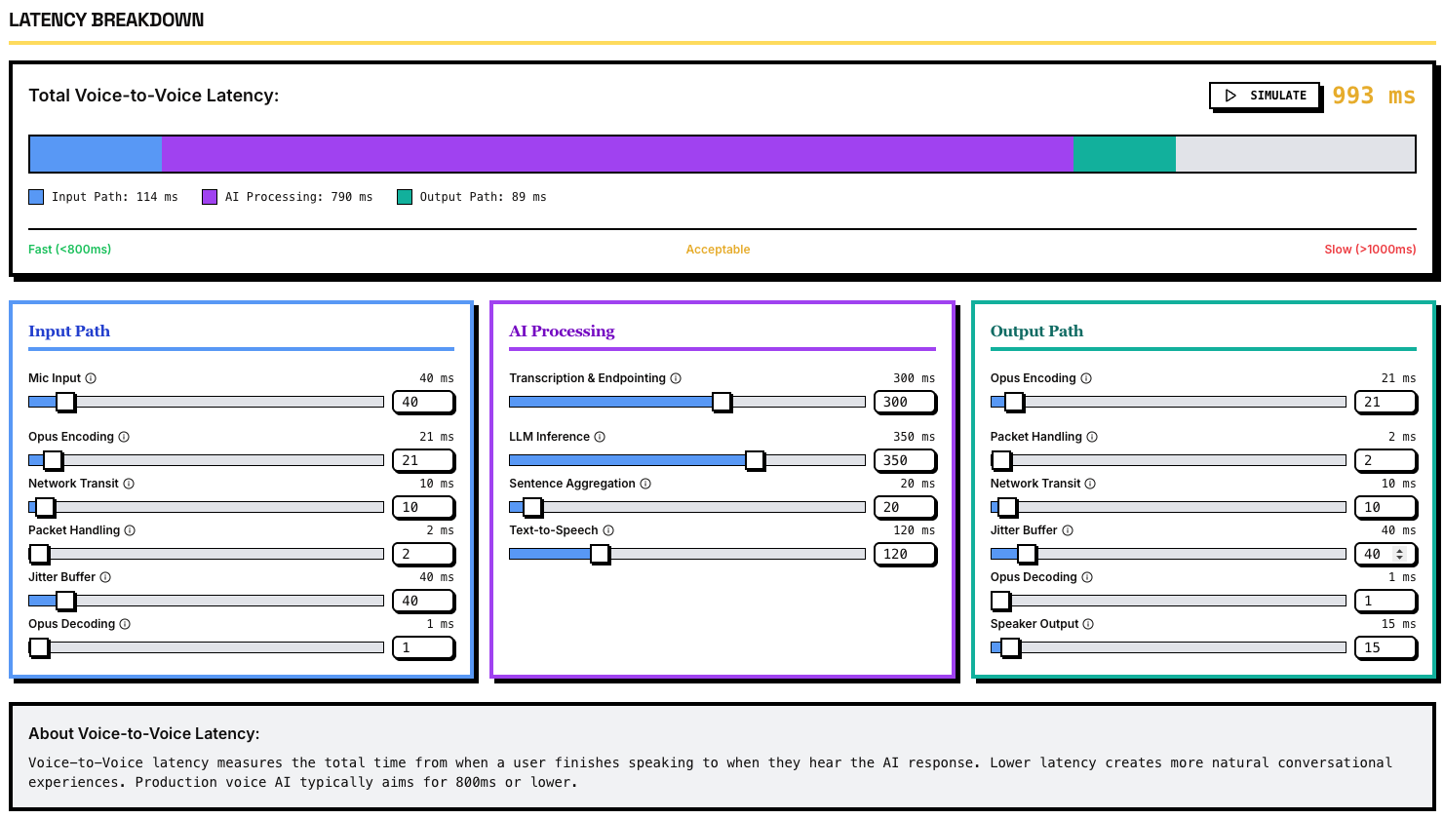
Task: Click the LLM Inference value field
Action: coord(905,460)
